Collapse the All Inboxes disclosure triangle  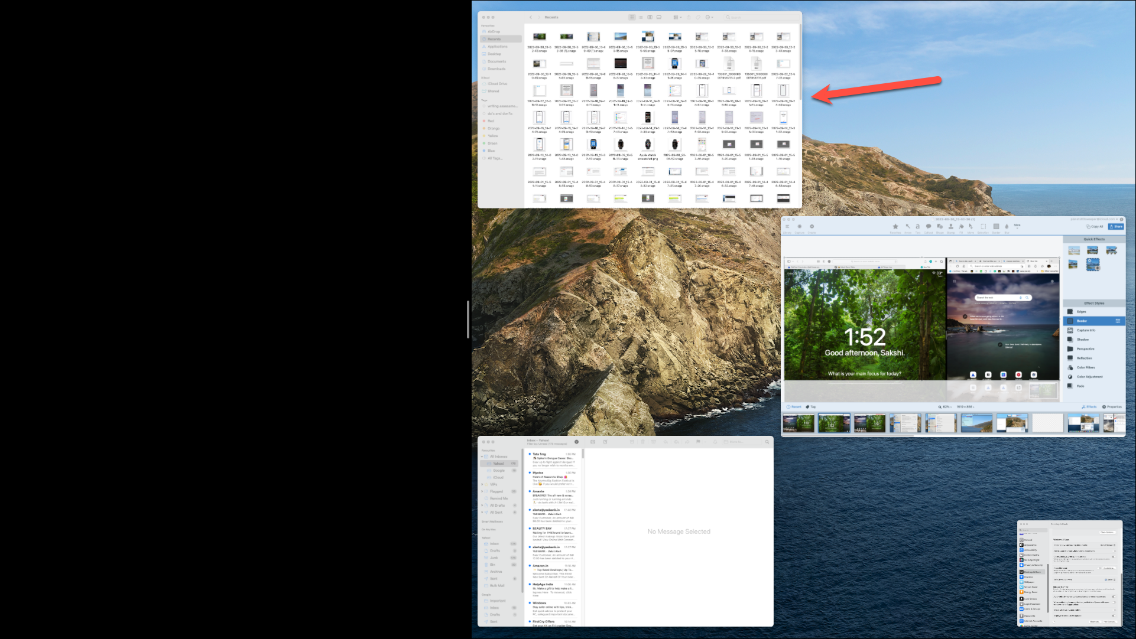pyautogui.click(x=482, y=457)
